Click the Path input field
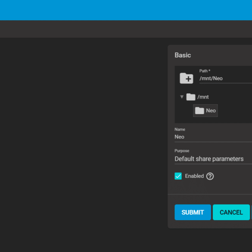Screen dimensions: 252x252 [226, 78]
